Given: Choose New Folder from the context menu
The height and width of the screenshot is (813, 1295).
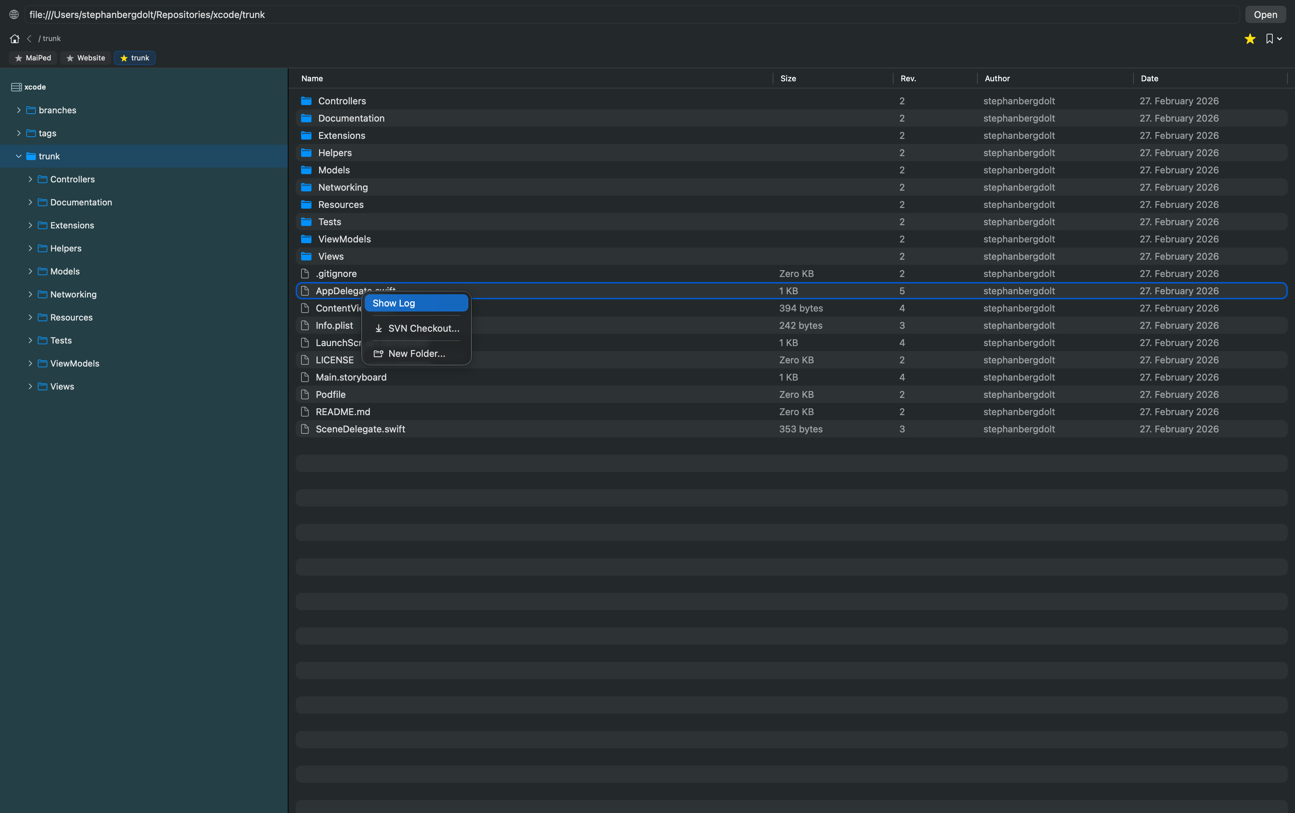Looking at the screenshot, I should click(x=417, y=354).
